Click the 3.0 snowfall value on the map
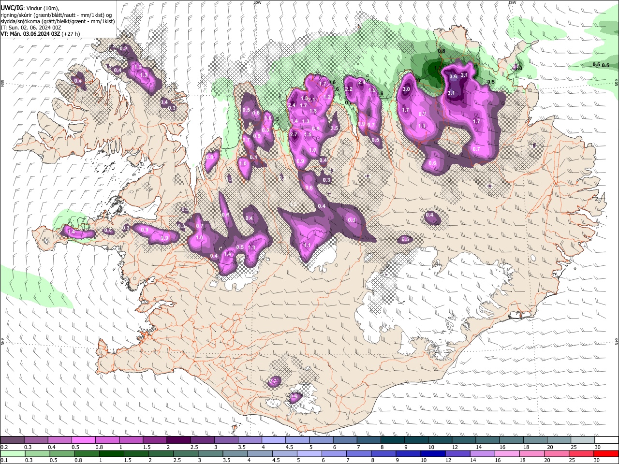The width and height of the screenshot is (619, 464). pyautogui.click(x=406, y=89)
